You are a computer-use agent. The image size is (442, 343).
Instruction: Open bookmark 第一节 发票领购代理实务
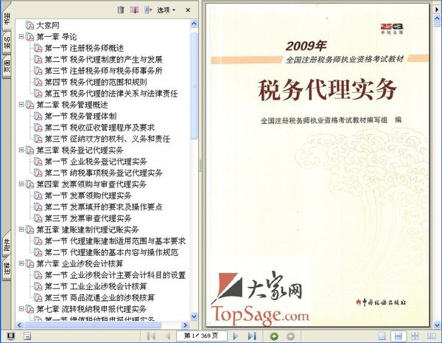88,195
